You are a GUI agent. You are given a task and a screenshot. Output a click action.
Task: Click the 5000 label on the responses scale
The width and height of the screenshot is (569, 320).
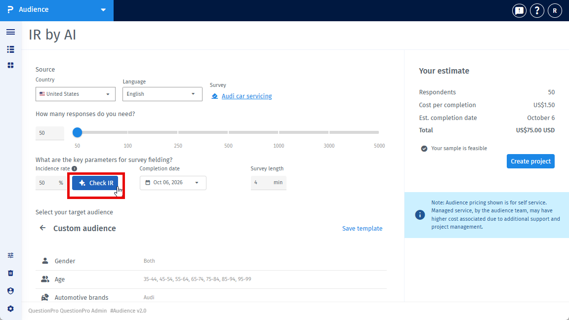point(379,146)
